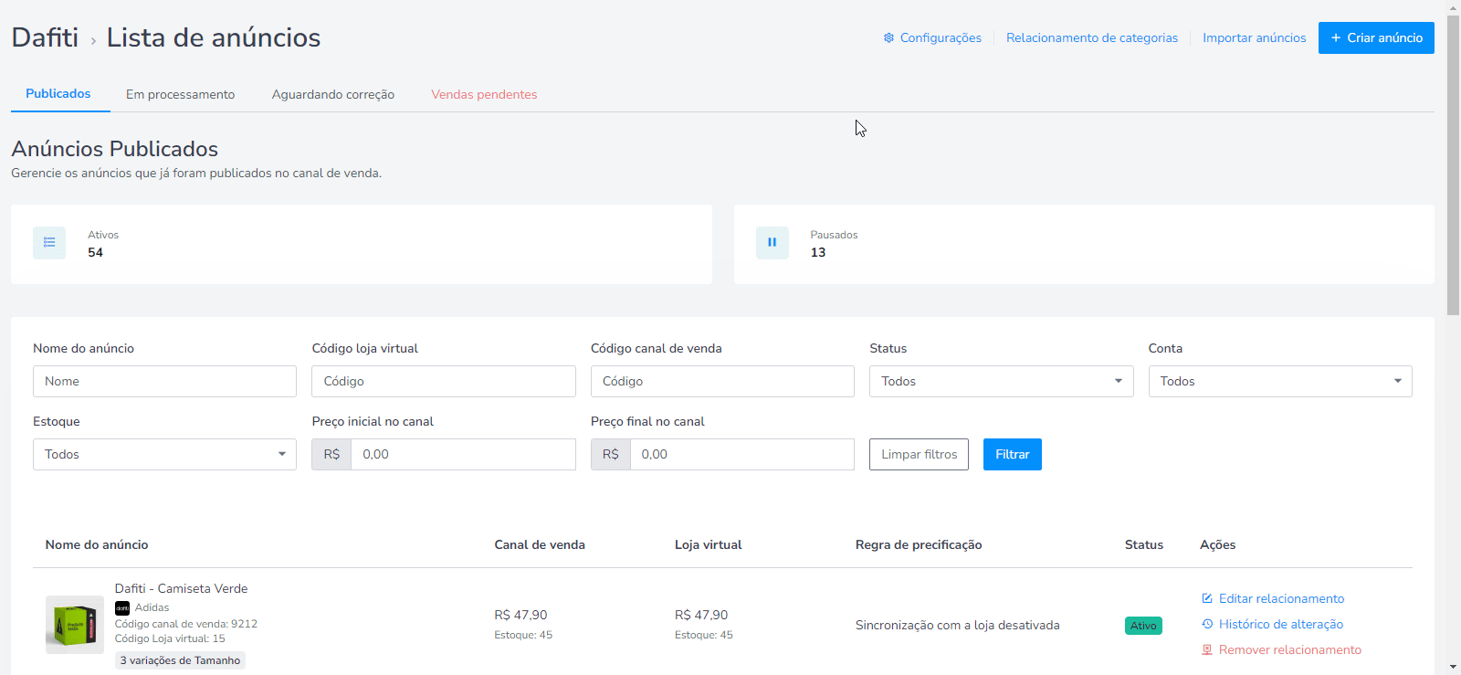Click the Dafiti logo beside Adidas
The width and height of the screenshot is (1461, 675).
(x=122, y=607)
